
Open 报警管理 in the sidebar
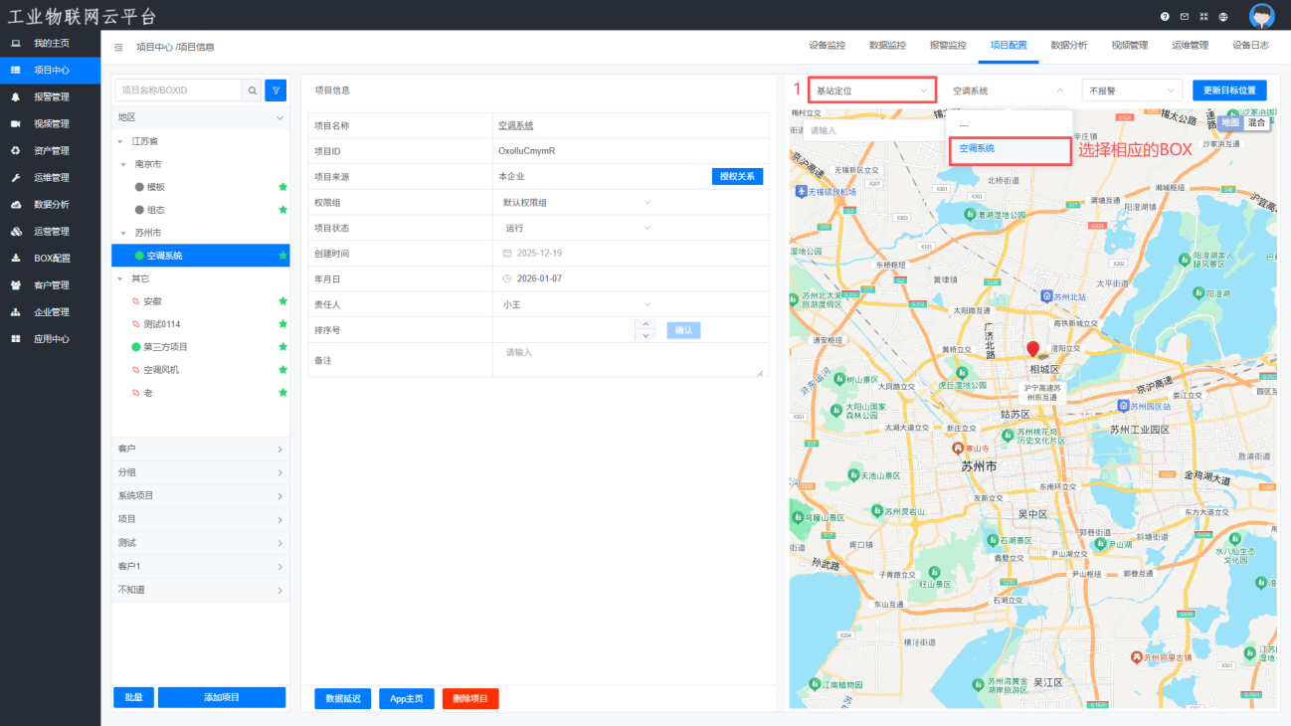click(x=51, y=97)
